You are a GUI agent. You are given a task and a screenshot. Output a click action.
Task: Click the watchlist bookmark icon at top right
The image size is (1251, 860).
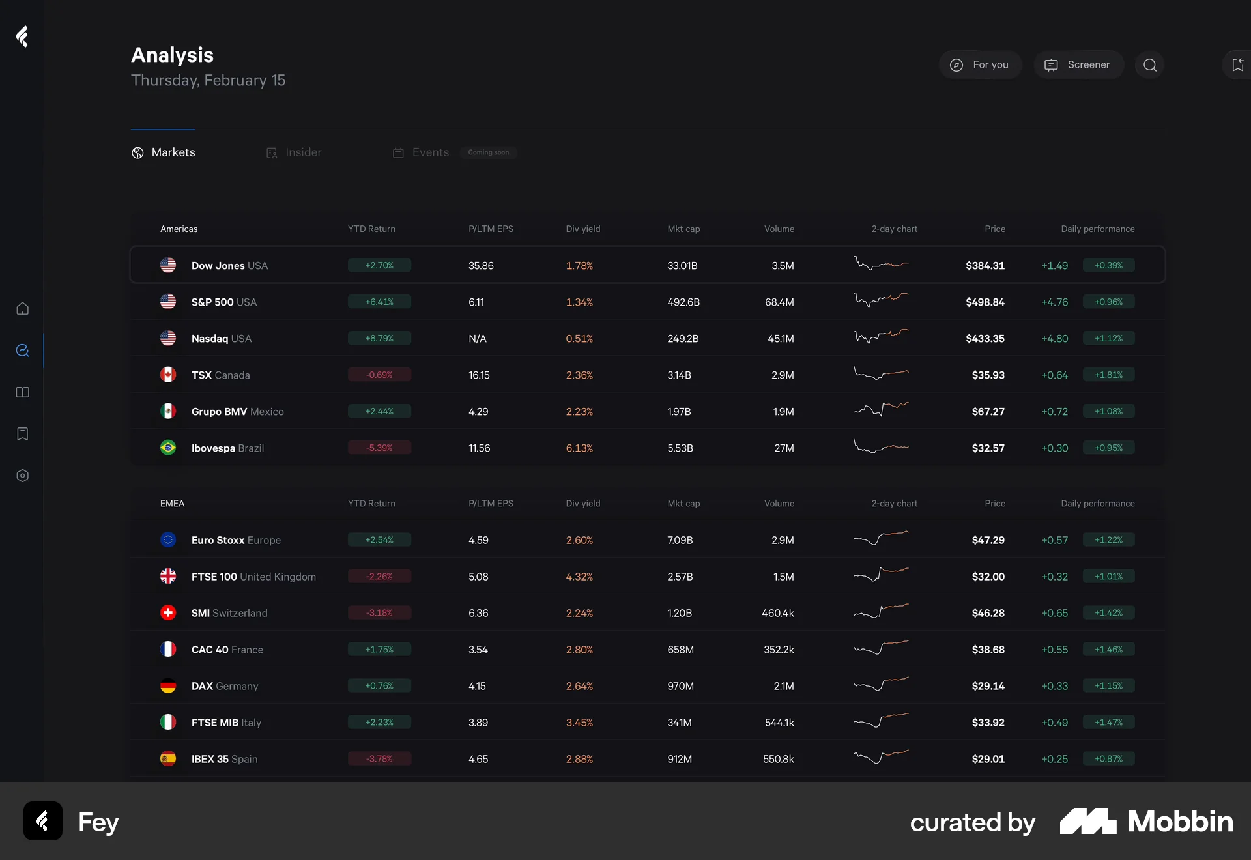1237,65
